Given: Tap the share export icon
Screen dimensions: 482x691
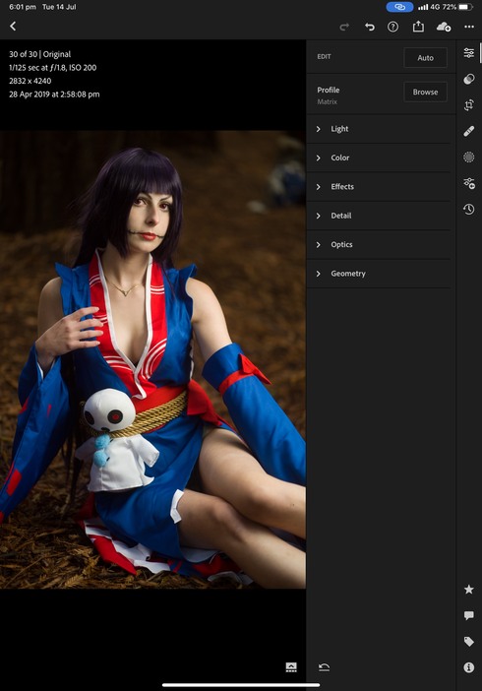Looking at the screenshot, I should [418, 27].
